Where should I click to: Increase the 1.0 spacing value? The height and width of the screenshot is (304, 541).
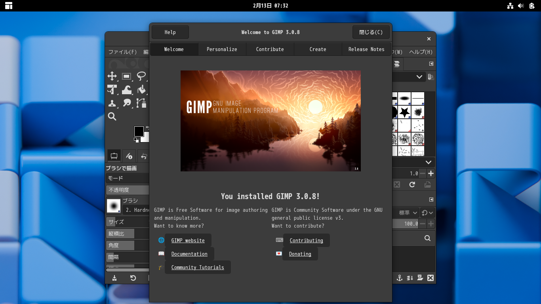(x=431, y=173)
